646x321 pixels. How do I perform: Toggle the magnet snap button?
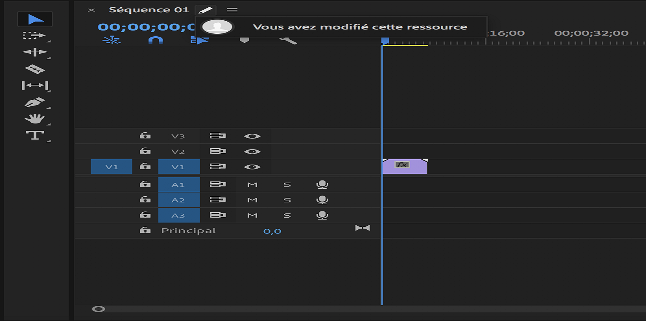[x=155, y=40]
